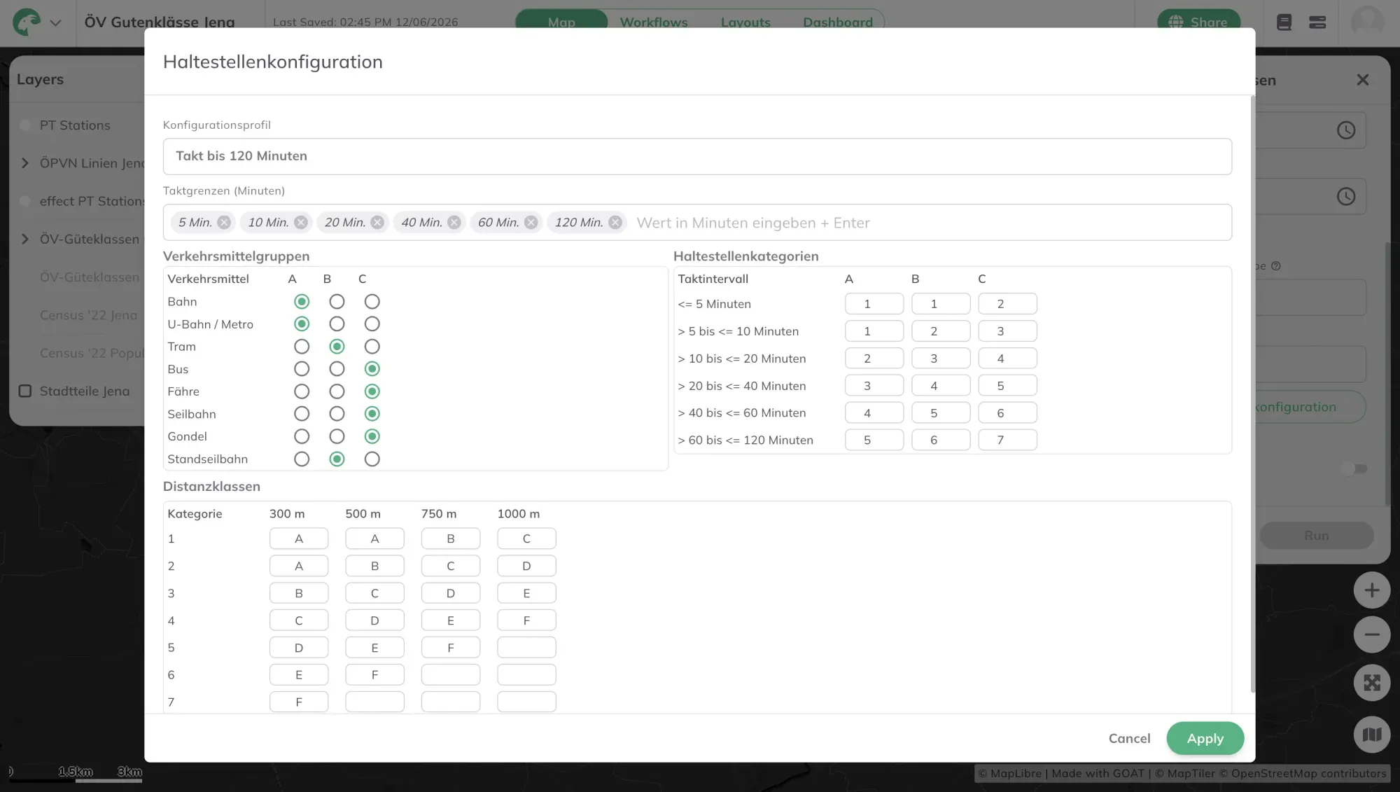This screenshot has height=792, width=1400.
Task: Switch to the Layouts tab
Action: 745,22
